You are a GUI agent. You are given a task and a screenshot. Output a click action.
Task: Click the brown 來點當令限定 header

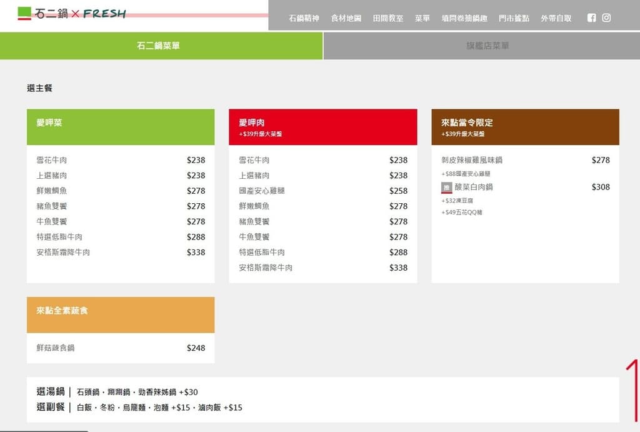[525, 127]
